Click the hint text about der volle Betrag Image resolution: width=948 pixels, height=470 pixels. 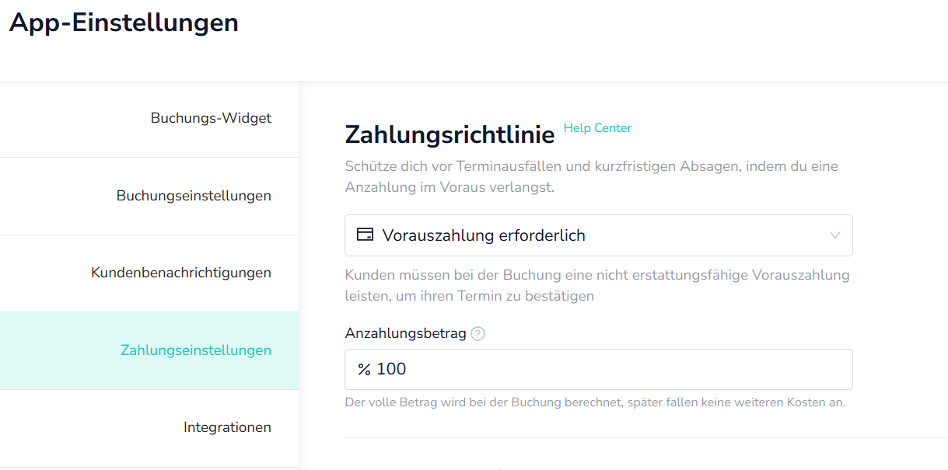pos(595,402)
